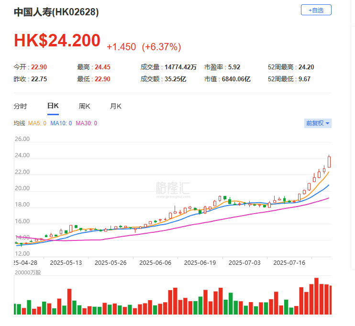Viewport: 355px width, 326px height.
Task: Select the 日K daily chart tab
Action: pos(53,106)
